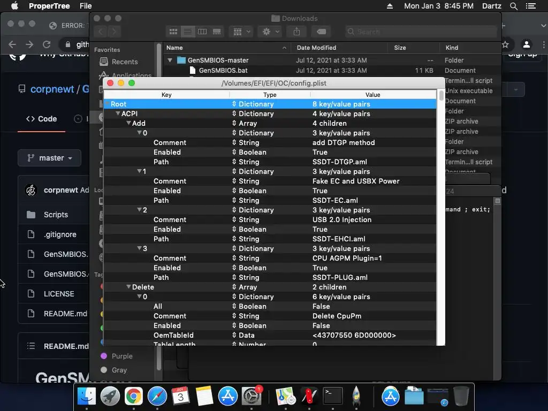This screenshot has width=548, height=411.
Task: Open corpnewt link on GitHub page
Action: [52, 89]
